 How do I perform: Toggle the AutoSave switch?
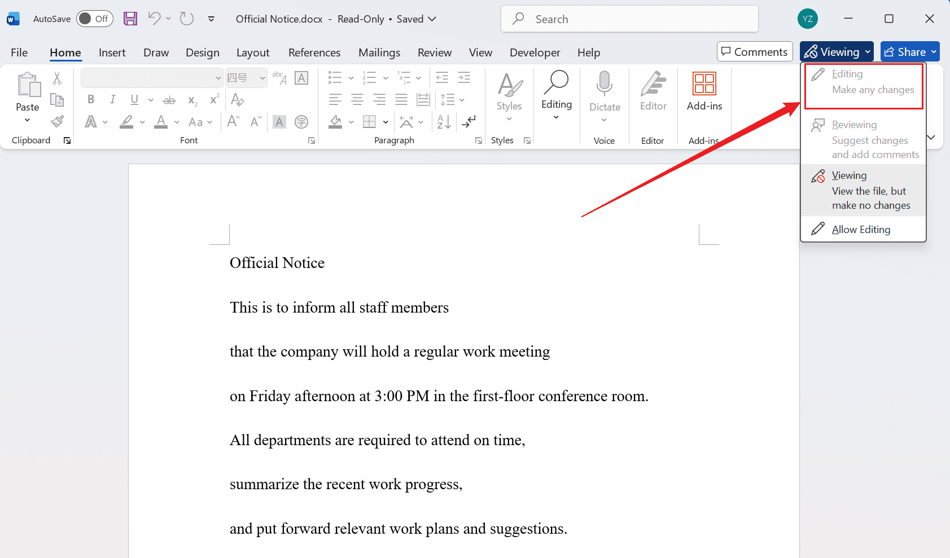tap(94, 19)
